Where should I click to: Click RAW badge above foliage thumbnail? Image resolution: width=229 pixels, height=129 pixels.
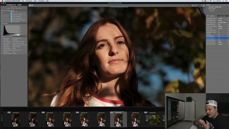point(146,113)
